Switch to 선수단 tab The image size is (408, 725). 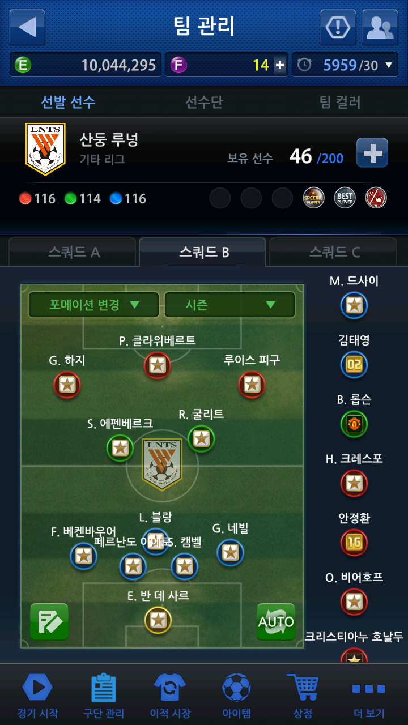click(x=204, y=102)
